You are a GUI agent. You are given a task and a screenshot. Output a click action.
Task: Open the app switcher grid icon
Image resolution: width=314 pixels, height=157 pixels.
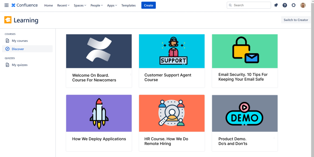[x=7, y=5]
